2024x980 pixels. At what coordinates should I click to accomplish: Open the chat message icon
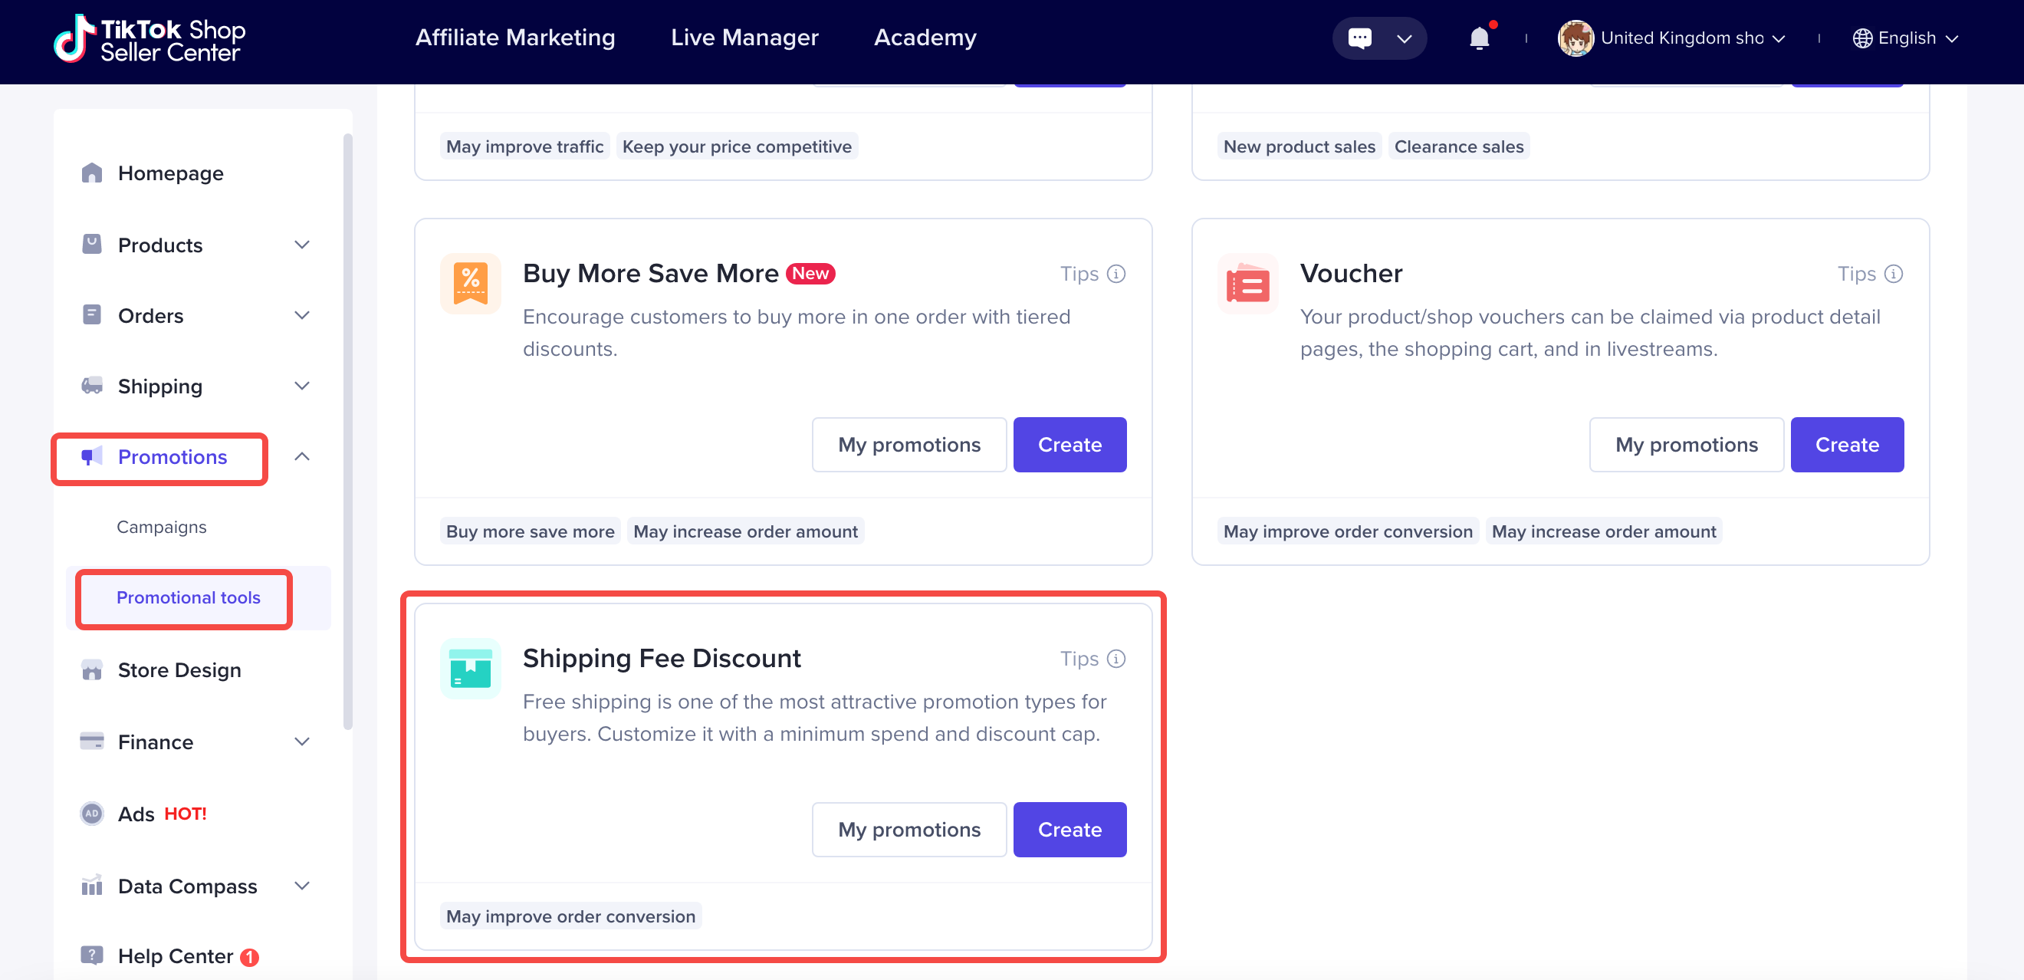(1359, 38)
